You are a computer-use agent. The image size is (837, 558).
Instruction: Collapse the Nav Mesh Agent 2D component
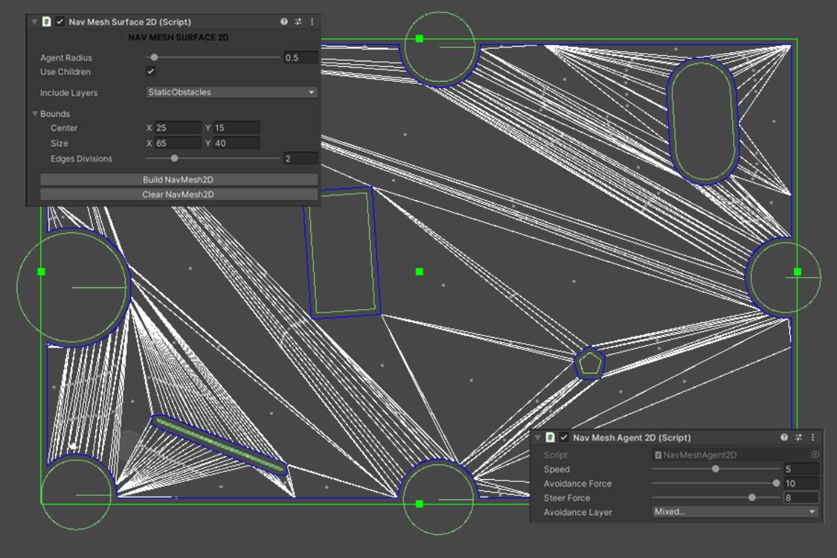pyautogui.click(x=537, y=437)
